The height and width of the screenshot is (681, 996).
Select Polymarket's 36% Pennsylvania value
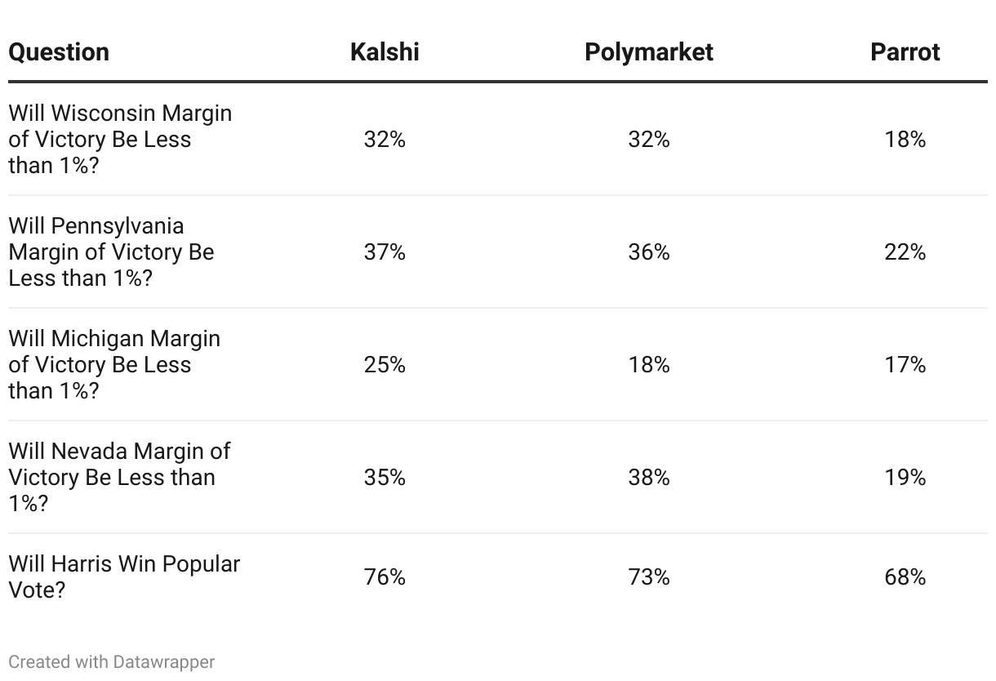point(649,252)
